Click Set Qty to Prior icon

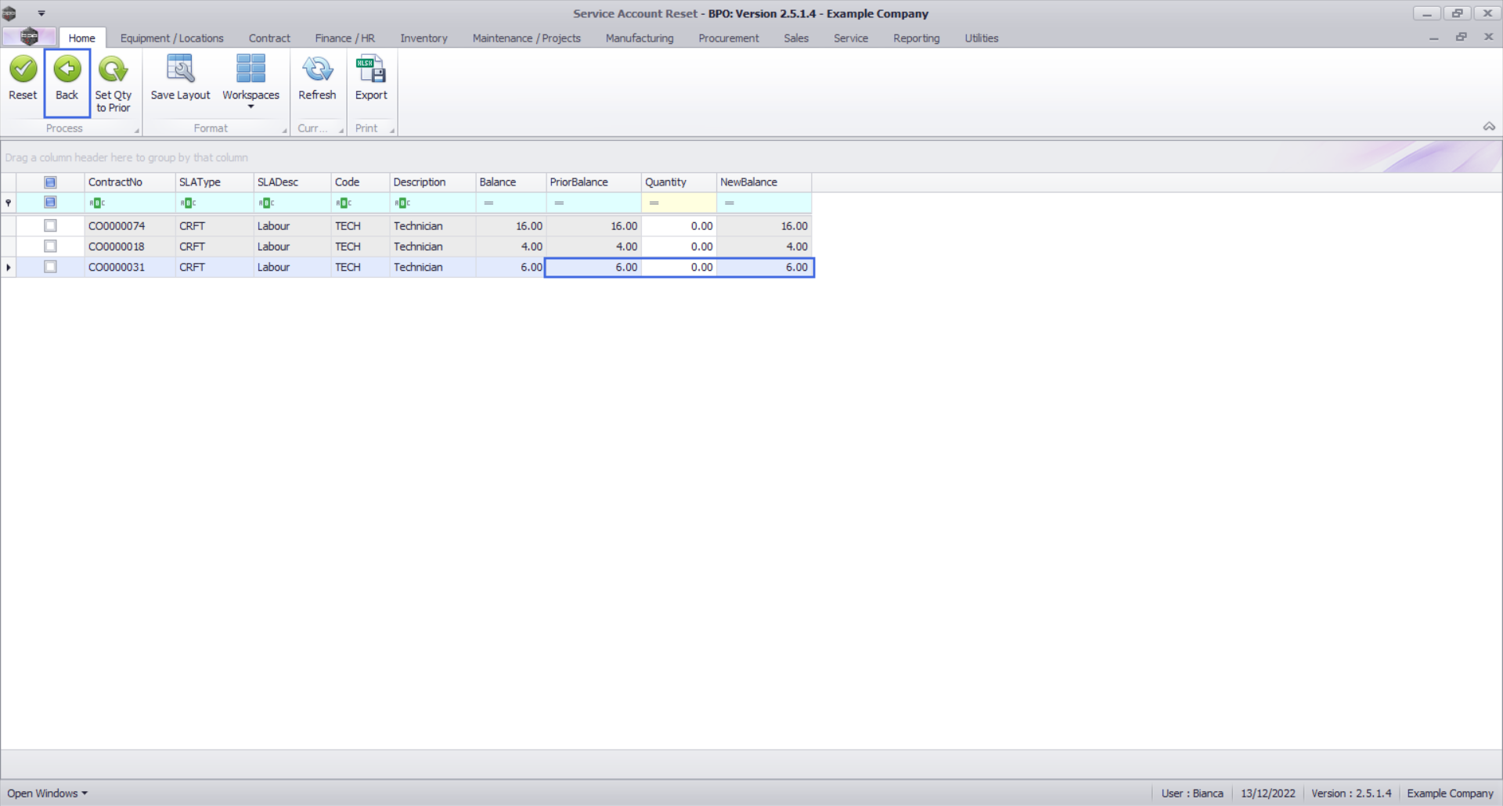(x=114, y=69)
